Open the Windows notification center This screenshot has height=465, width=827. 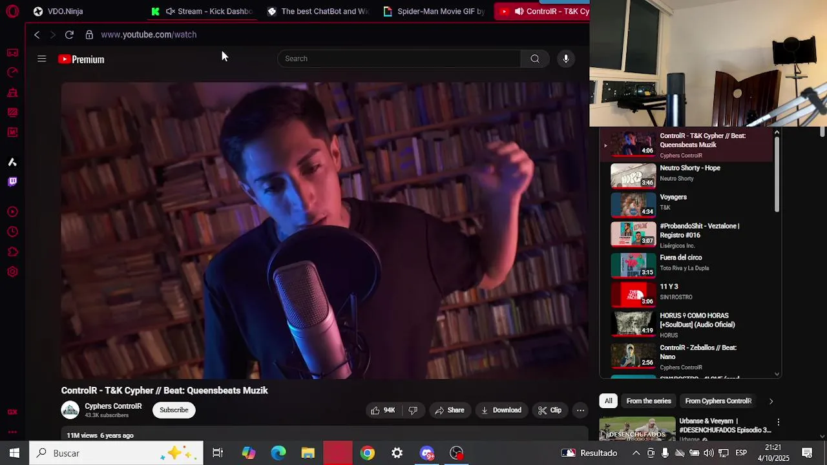[x=807, y=453]
